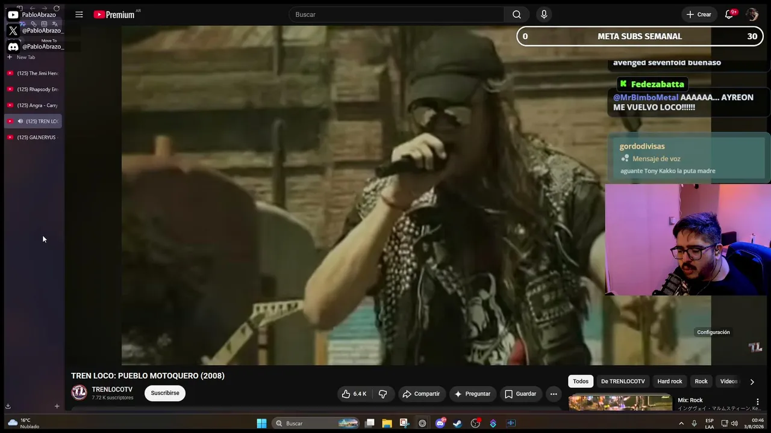Like the Tren Loco video
Screen dimensions: 771x433
tap(354, 394)
